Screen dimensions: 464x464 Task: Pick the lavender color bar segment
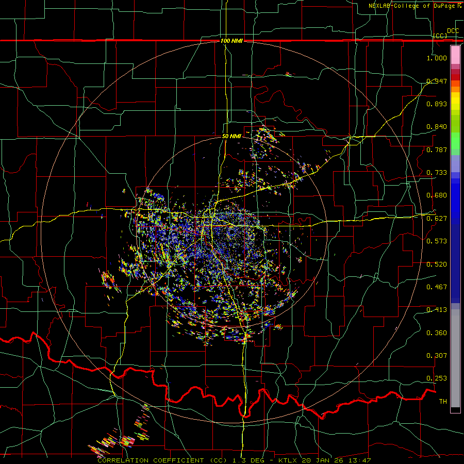coord(455,163)
